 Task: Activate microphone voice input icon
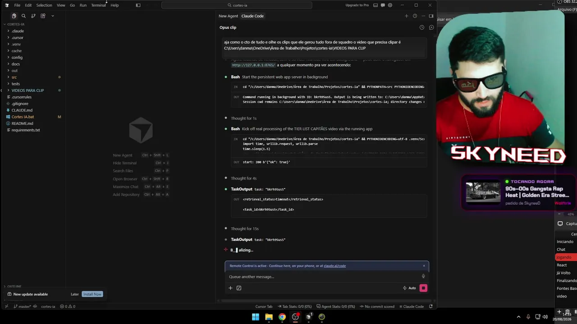(x=423, y=277)
